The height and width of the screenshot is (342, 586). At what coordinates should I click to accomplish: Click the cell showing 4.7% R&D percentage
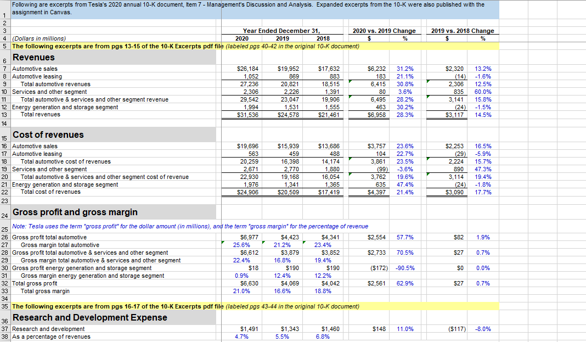click(x=241, y=336)
